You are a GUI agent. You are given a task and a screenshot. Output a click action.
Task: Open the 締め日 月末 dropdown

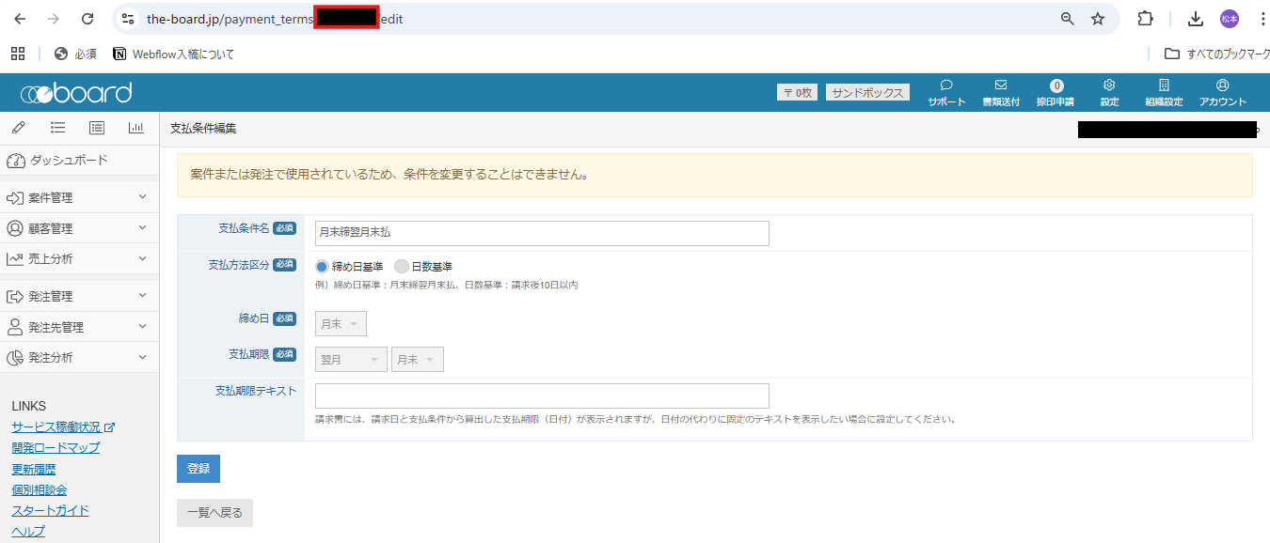pos(341,323)
